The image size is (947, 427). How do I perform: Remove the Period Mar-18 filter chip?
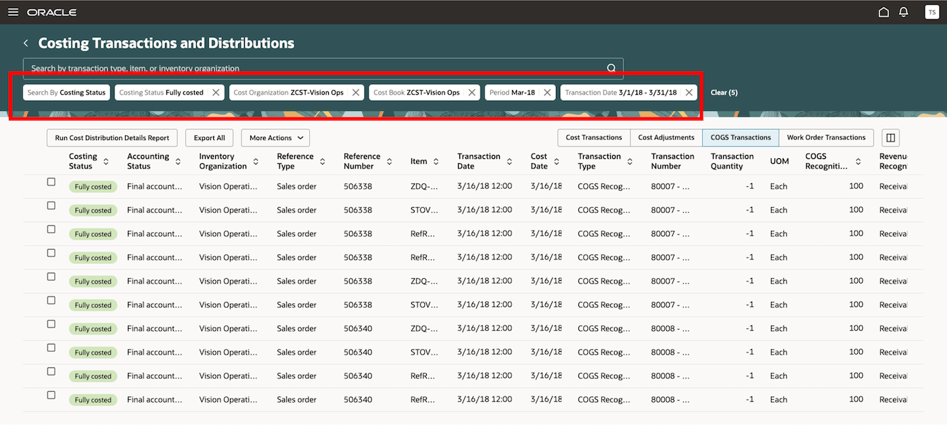point(547,93)
